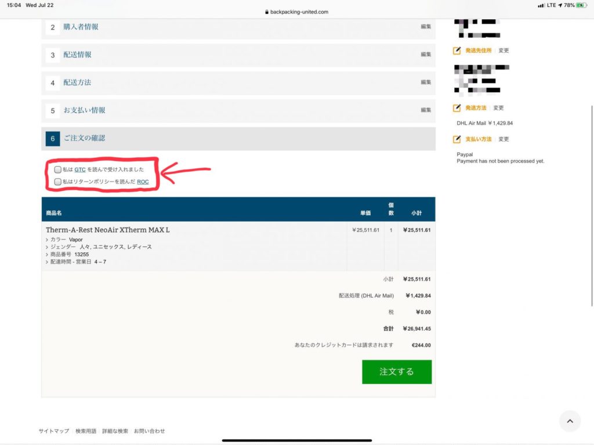Click the shipping cost ¥1,429.84 in totals
This screenshot has height=445, width=594.
click(x=418, y=296)
